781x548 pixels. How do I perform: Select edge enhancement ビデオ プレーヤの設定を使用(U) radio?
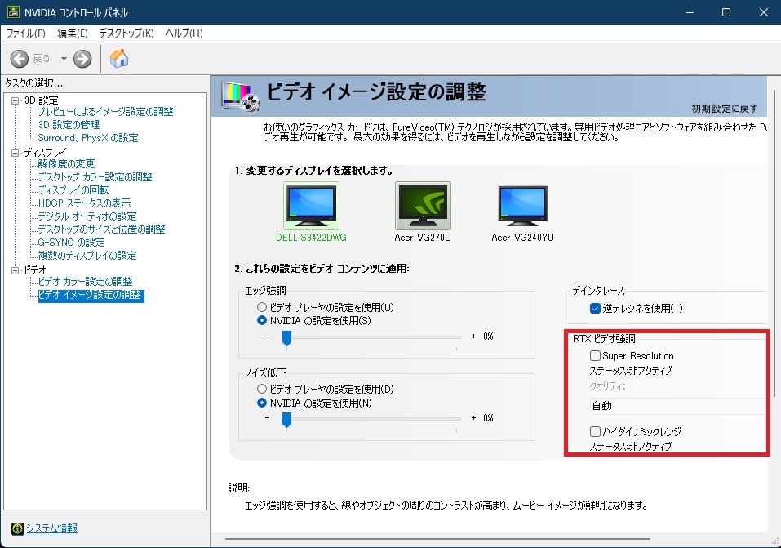262,307
